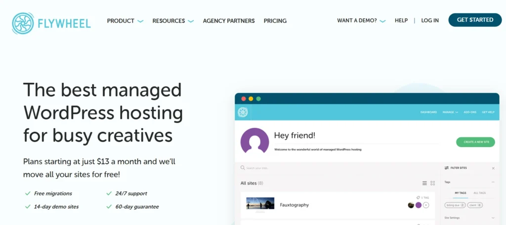Select the All Tags tab
This screenshot has width=506, height=225.
tap(479, 193)
